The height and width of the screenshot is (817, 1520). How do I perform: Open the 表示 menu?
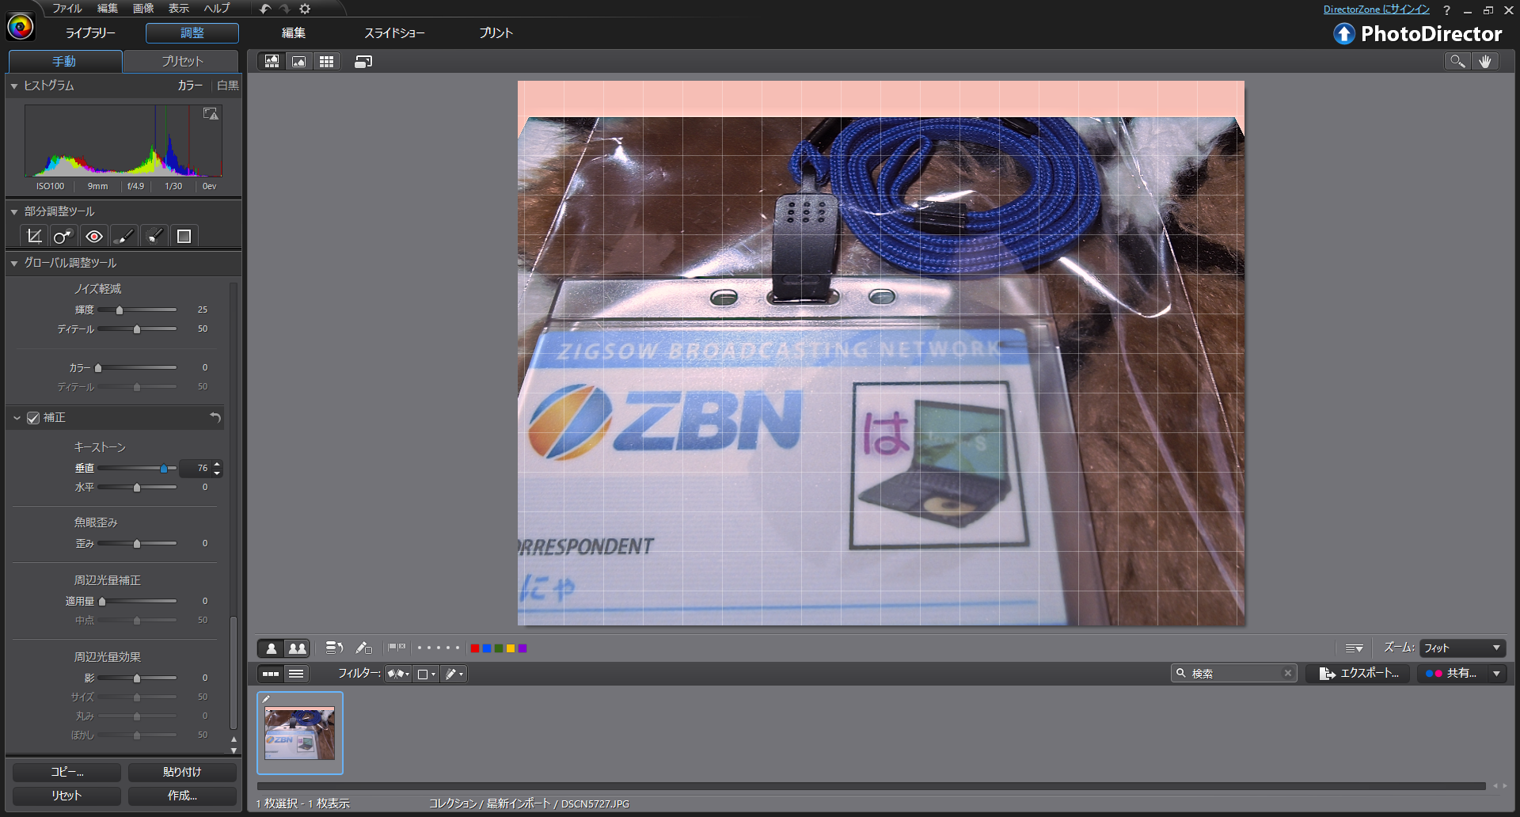179,9
